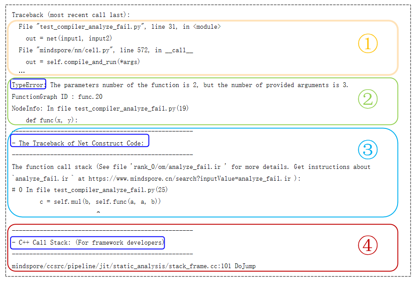Click the stack_frame.cc:101 DoJump line

[x=134, y=266]
